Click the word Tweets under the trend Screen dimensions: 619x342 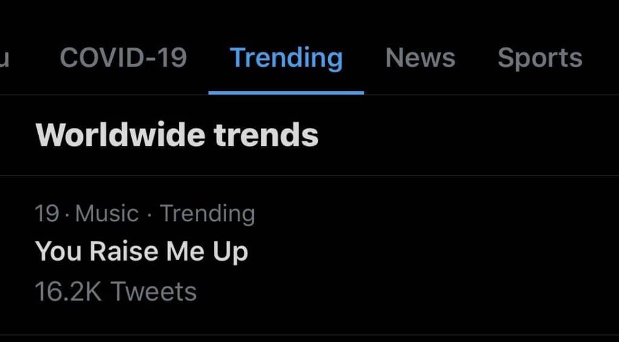[154, 291]
